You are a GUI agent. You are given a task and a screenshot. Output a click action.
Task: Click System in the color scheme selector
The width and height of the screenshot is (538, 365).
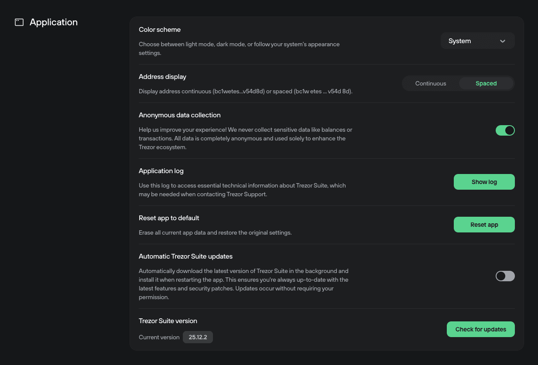click(459, 41)
